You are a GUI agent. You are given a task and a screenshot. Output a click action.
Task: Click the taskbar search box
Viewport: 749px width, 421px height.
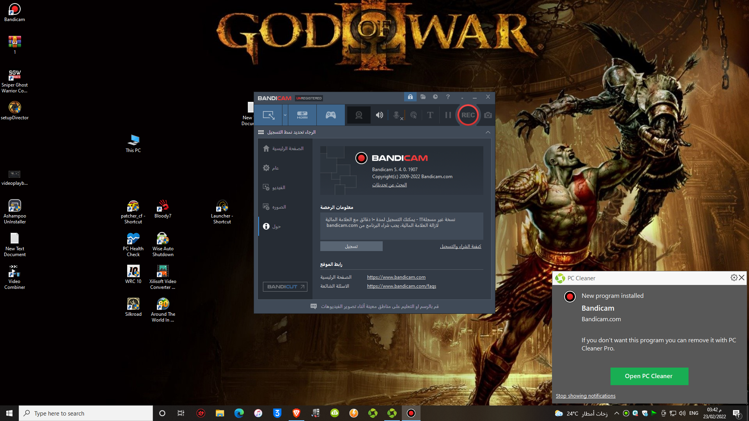coord(86,413)
